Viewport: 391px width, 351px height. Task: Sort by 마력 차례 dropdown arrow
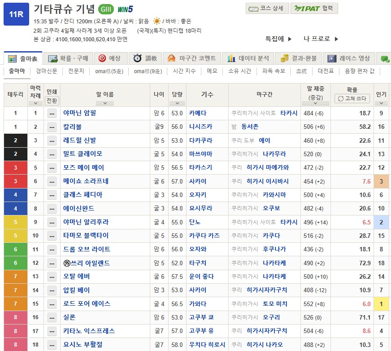pyautogui.click(x=35, y=103)
